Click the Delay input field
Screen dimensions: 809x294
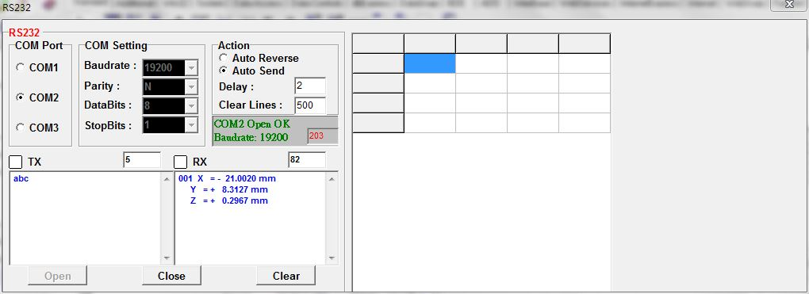click(310, 86)
